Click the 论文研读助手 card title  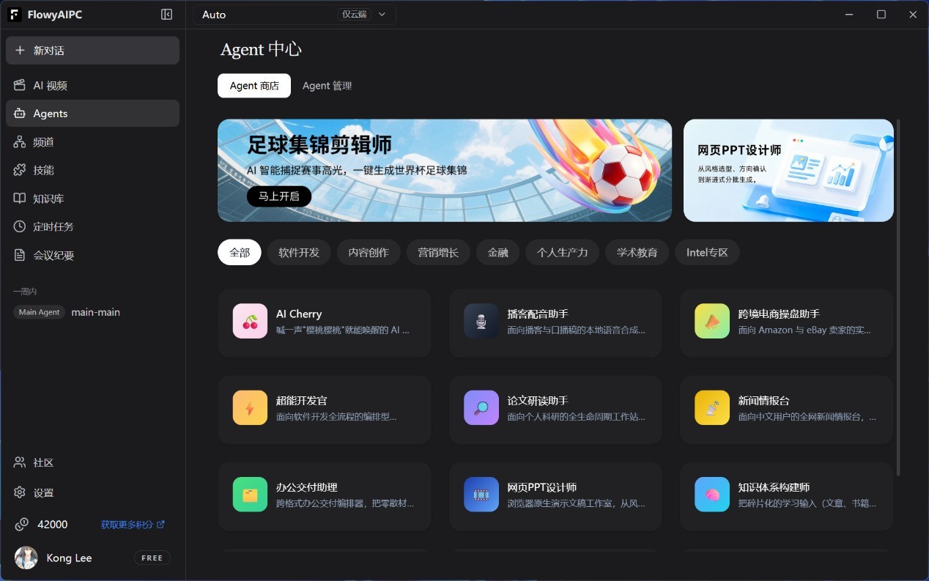[538, 401]
